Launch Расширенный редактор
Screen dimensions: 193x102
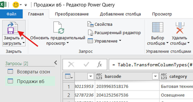[x=114, y=33]
